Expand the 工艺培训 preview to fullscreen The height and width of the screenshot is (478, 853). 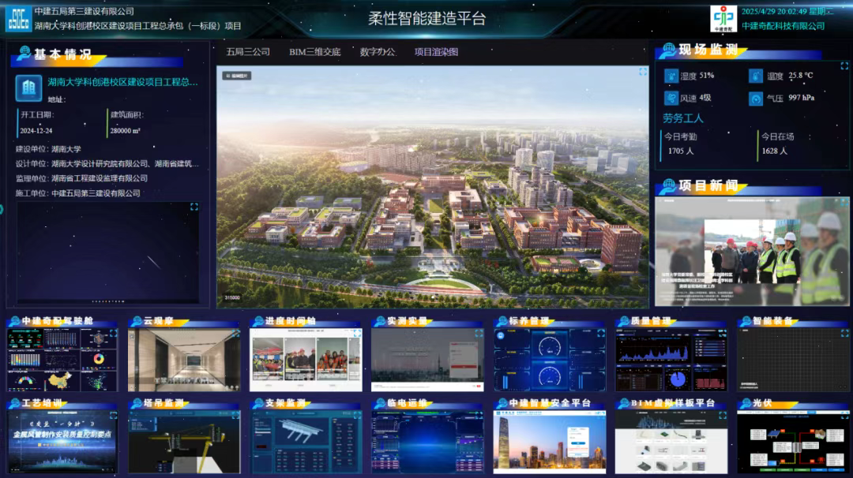[x=113, y=416]
